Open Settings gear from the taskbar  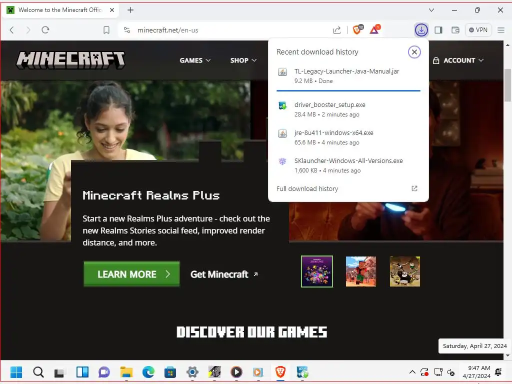(192, 372)
